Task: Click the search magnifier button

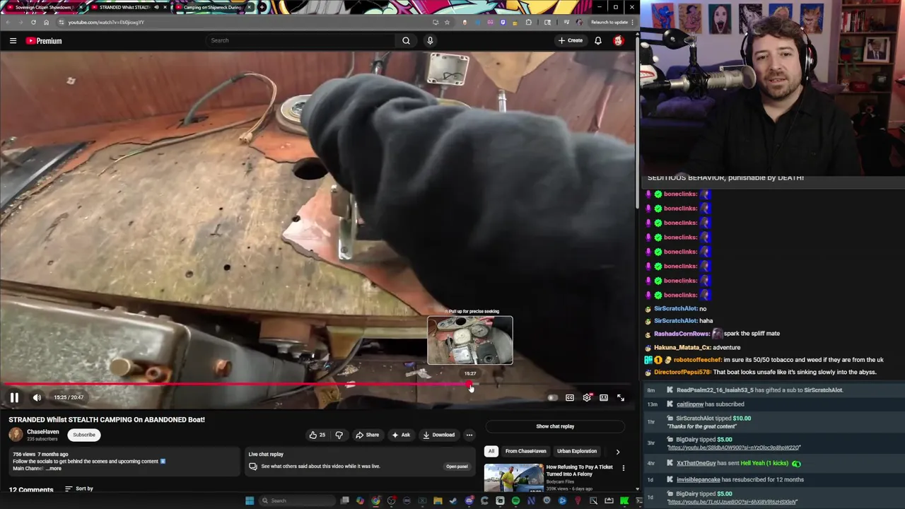Action: [x=406, y=40]
